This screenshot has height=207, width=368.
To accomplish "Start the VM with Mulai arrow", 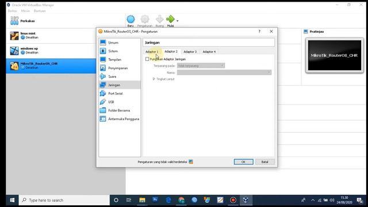I will [x=170, y=19].
